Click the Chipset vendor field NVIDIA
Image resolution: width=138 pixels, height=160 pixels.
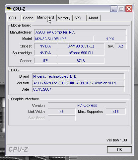click(45, 46)
